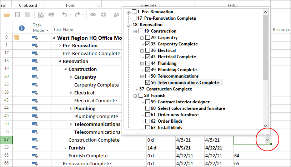
Task: Click the 14 d duration cell
Action: pyautogui.click(x=161, y=148)
